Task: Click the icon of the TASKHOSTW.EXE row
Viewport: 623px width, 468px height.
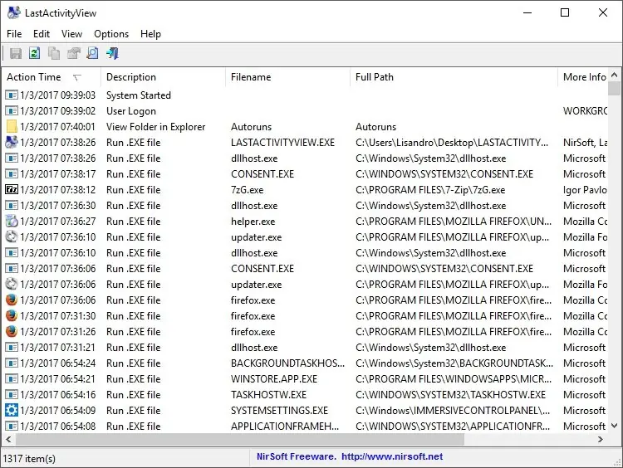Action: 12,395
